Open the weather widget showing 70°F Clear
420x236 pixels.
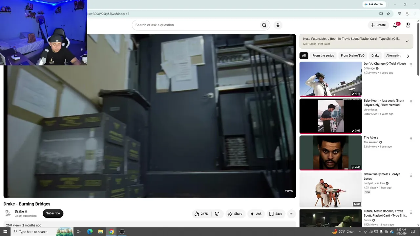pos(343,232)
